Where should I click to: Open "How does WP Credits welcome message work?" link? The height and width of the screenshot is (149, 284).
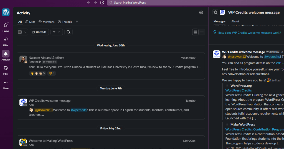pyautogui.click(x=249, y=33)
